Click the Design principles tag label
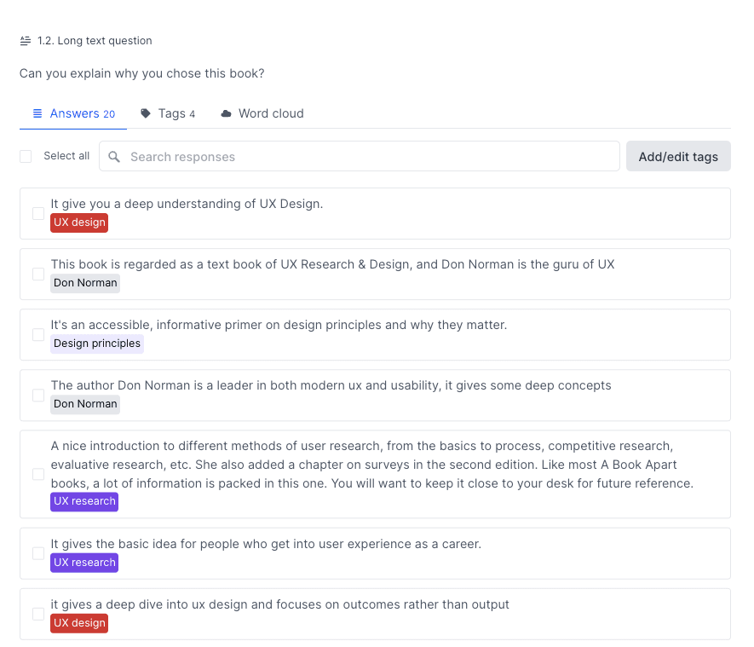This screenshot has height=647, width=754. click(96, 343)
